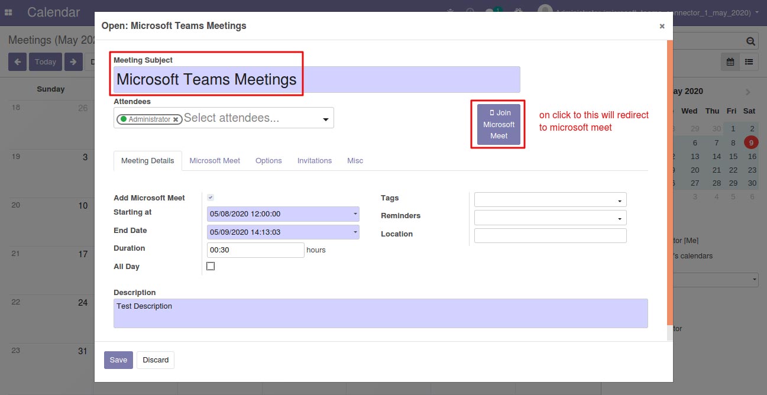Viewport: 767px width, 395px height.
Task: Switch to list view icon
Action: tap(749, 61)
